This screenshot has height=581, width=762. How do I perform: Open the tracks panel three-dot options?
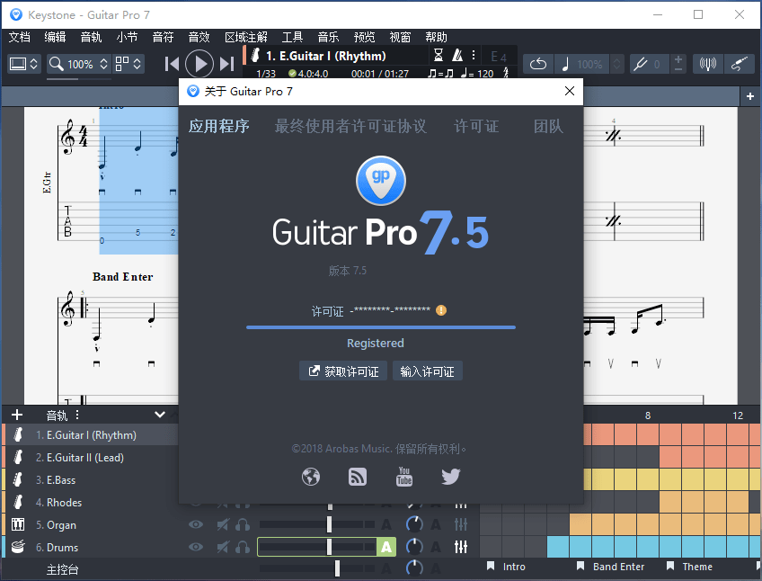coord(77,416)
